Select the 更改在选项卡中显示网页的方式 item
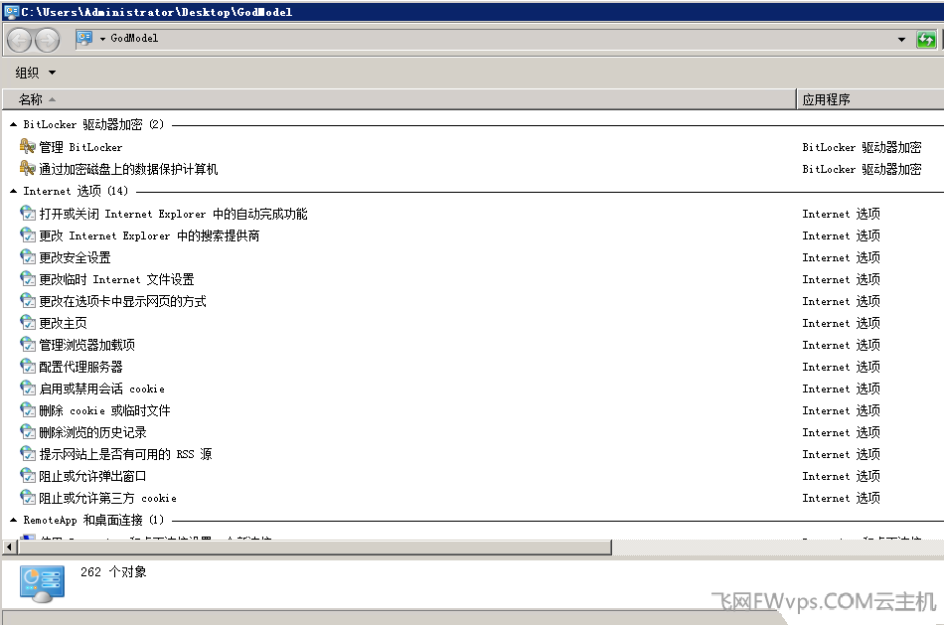944x625 pixels. pyautogui.click(x=123, y=302)
